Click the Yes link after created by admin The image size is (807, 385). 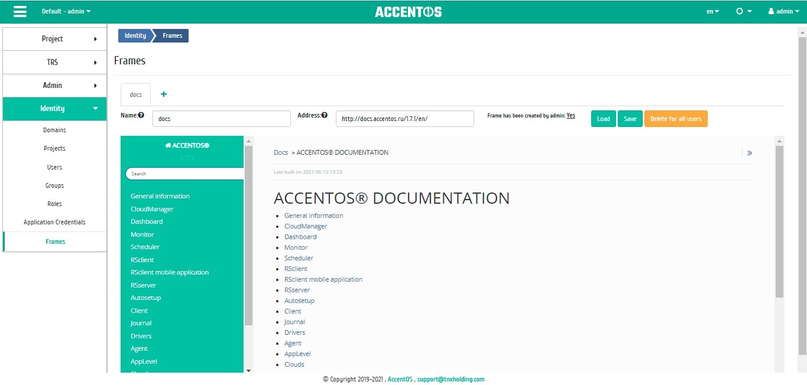571,116
